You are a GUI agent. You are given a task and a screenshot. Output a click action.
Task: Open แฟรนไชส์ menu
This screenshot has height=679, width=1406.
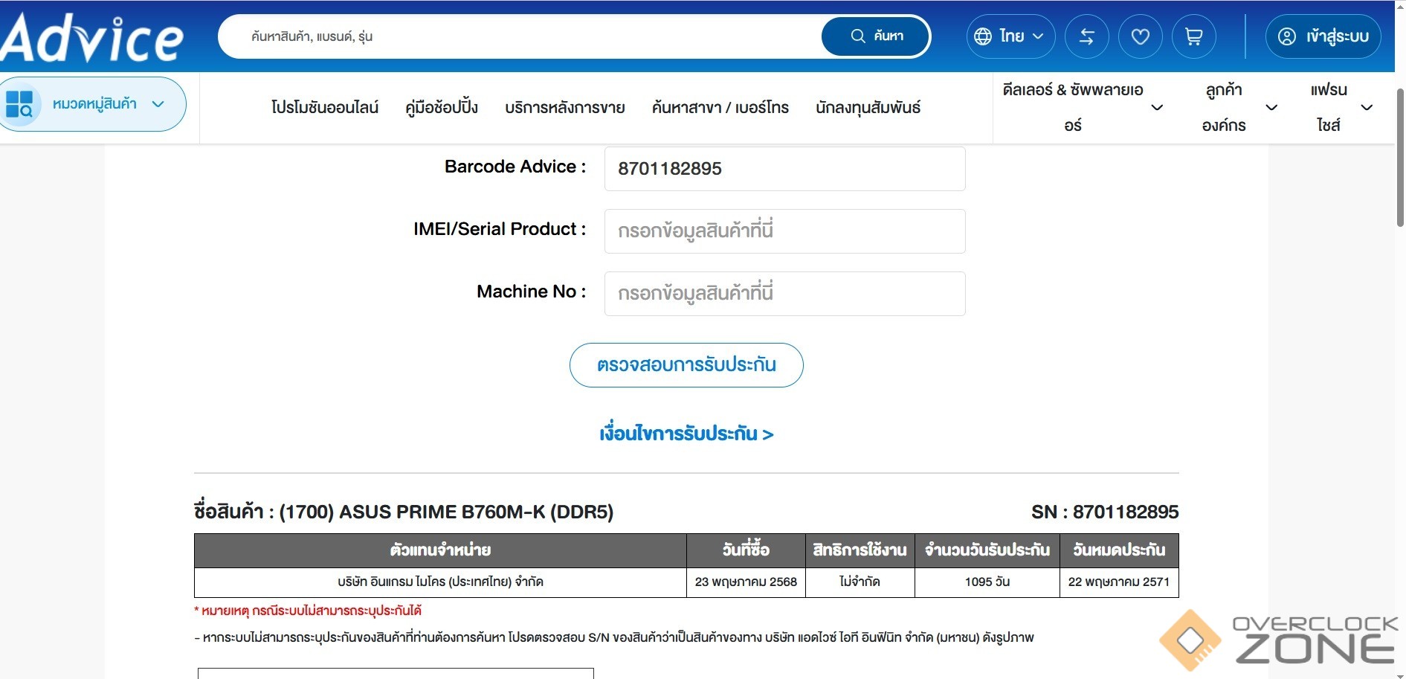pyautogui.click(x=1329, y=108)
